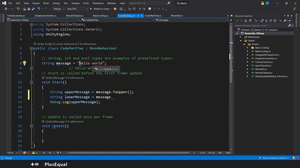Click the red error count icon
Viewport: 300px width, 168px height.
point(24,153)
